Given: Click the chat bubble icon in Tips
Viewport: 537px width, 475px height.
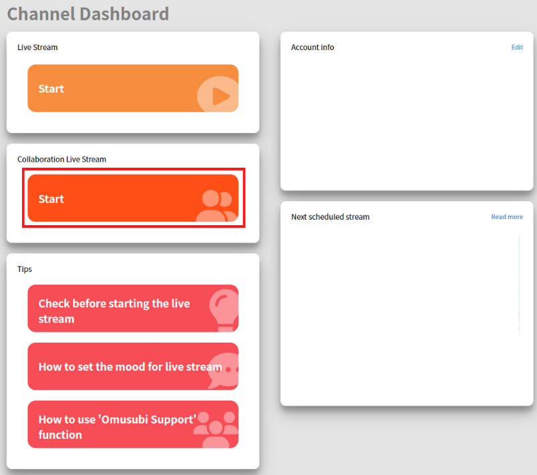Looking at the screenshot, I should [223, 371].
